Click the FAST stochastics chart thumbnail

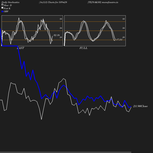pos(32,31)
